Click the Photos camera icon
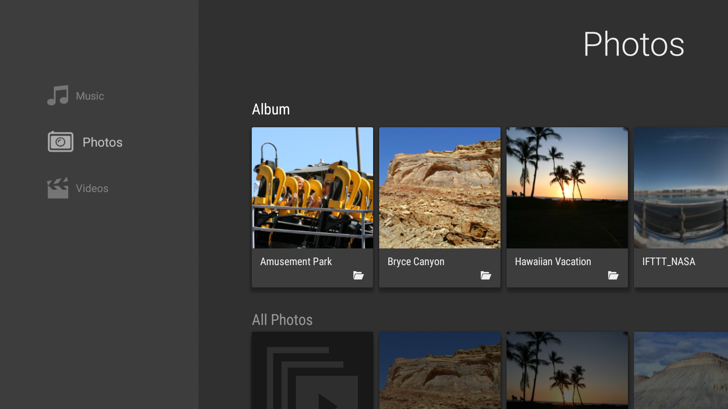Image resolution: width=728 pixels, height=409 pixels. (x=61, y=142)
